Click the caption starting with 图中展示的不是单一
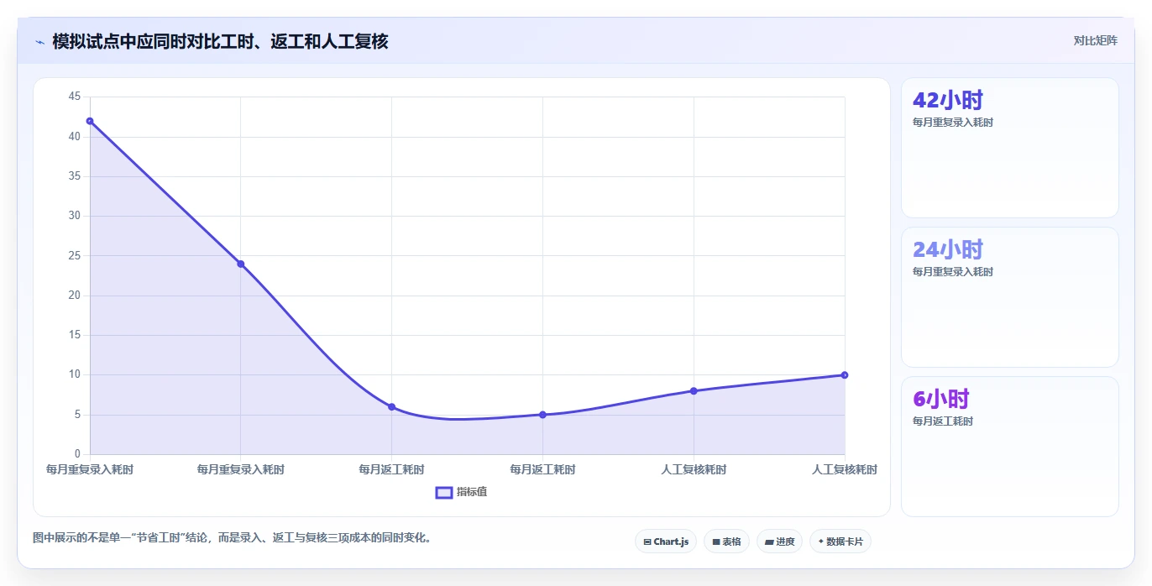This screenshot has height=586, width=1152. click(x=233, y=538)
